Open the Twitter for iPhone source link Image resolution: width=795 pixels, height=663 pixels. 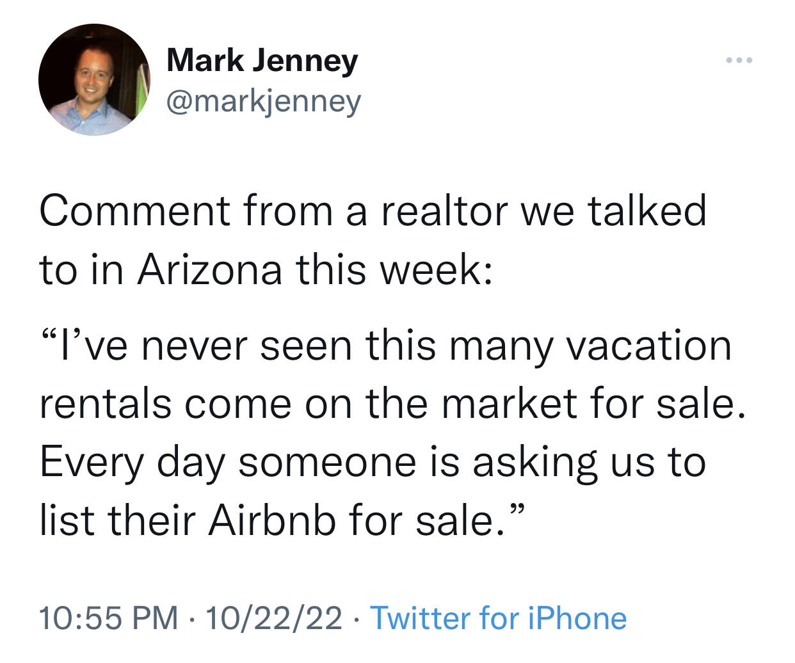[499, 618]
